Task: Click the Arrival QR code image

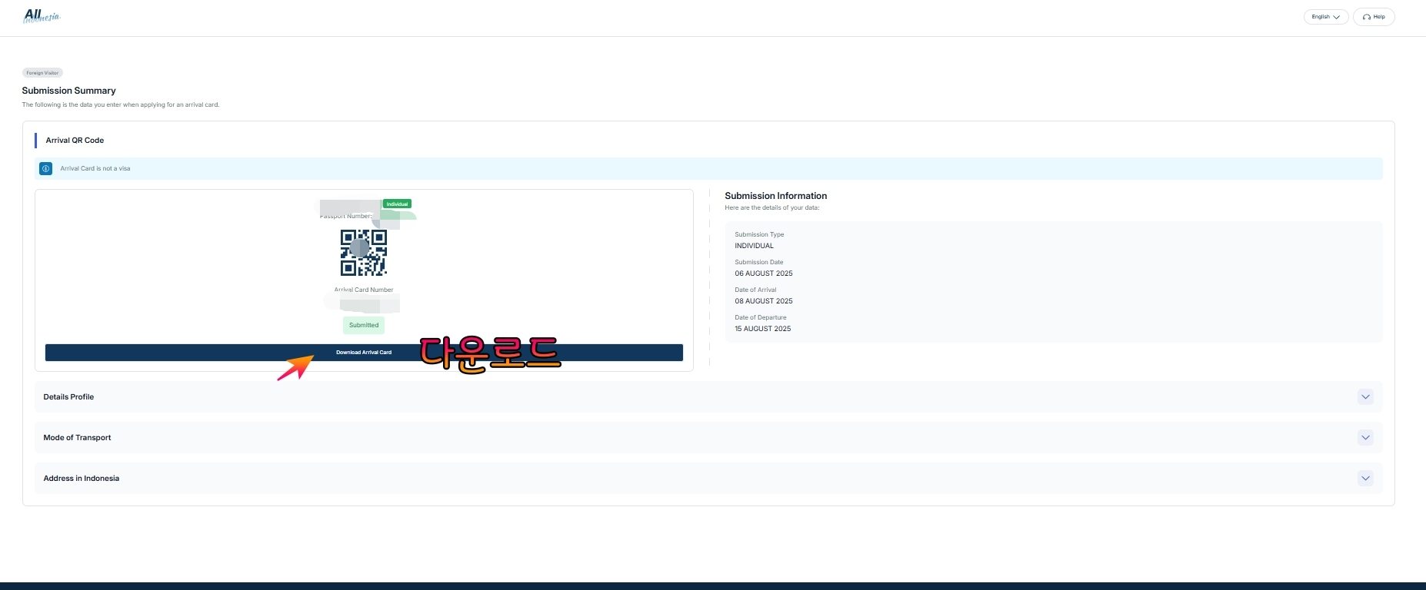Action: (x=364, y=253)
